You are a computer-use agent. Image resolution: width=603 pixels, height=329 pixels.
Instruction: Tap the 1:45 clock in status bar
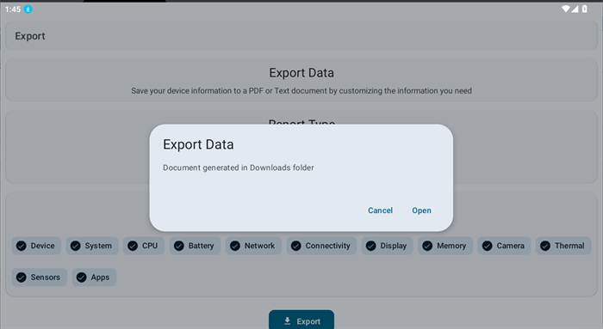pos(13,9)
